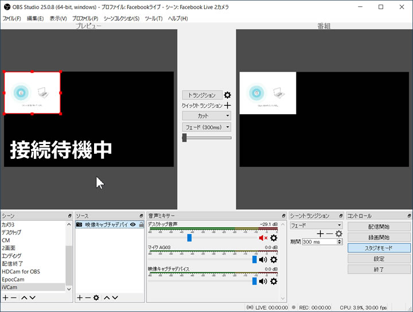Mute マイク AG03 speaker icon

263,260
